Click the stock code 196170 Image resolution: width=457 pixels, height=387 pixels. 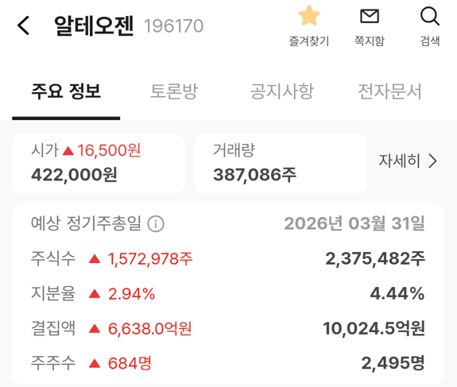click(174, 26)
